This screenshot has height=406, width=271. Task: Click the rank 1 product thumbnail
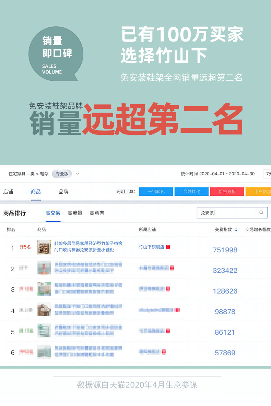(44, 247)
